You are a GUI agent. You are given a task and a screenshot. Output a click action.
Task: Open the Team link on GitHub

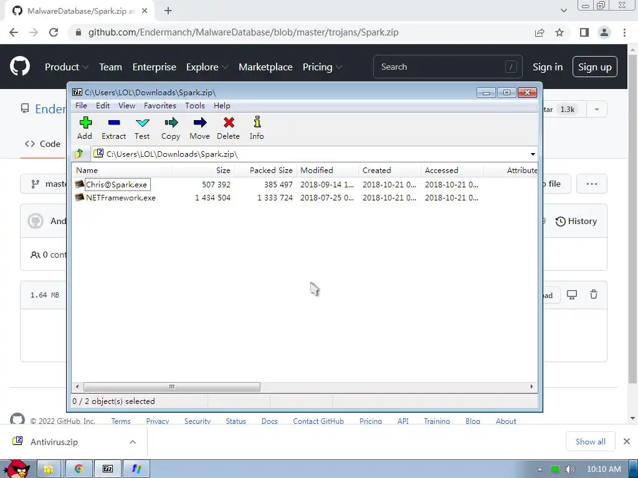pos(111,67)
